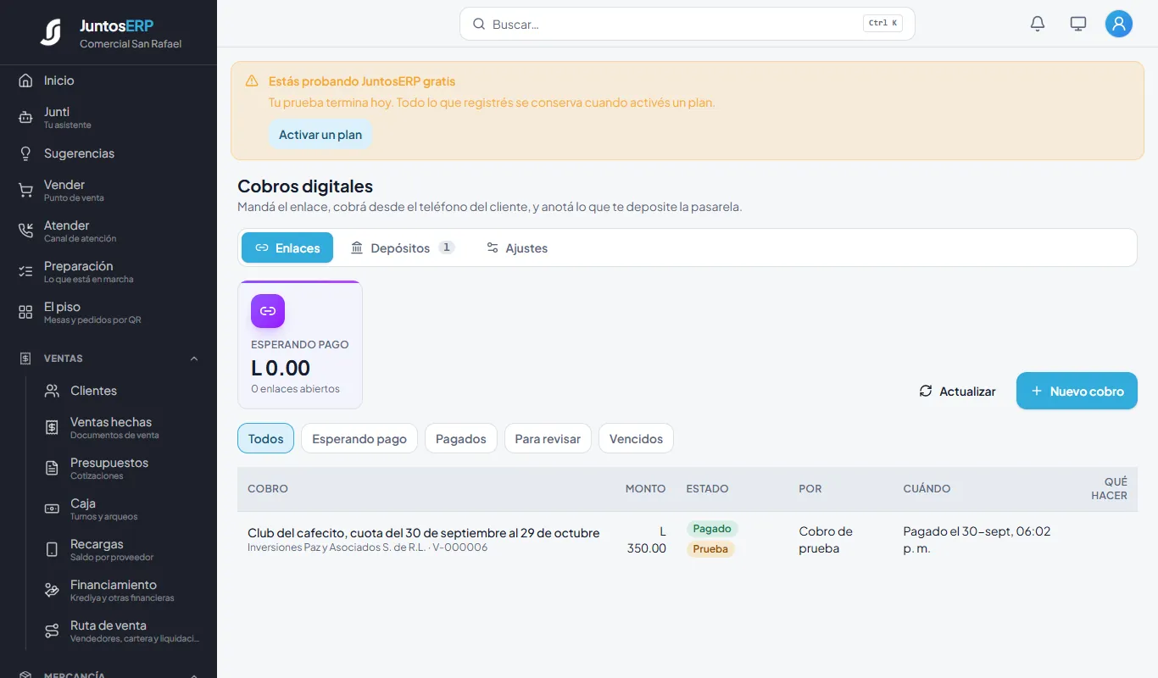Collapse the MERCANCÍA section chevron
The image size is (1158, 678).
194,675
